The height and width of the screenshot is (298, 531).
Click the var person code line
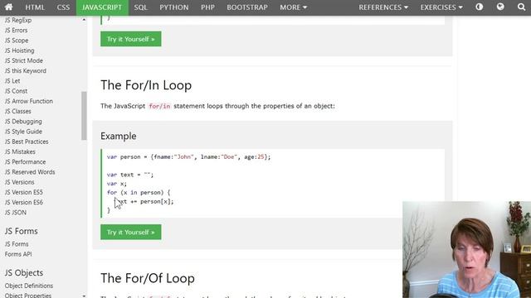coord(188,157)
